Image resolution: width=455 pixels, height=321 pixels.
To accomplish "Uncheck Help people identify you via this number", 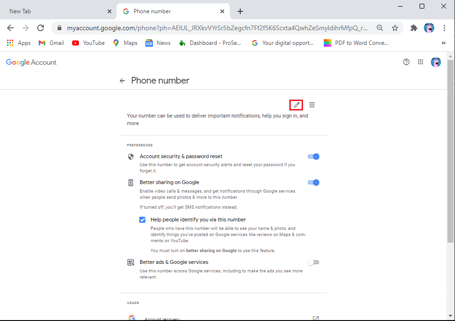I will [x=142, y=220].
